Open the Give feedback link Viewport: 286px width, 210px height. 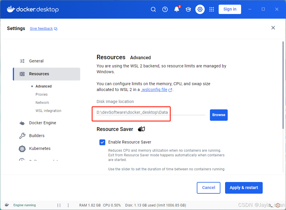click(44, 29)
